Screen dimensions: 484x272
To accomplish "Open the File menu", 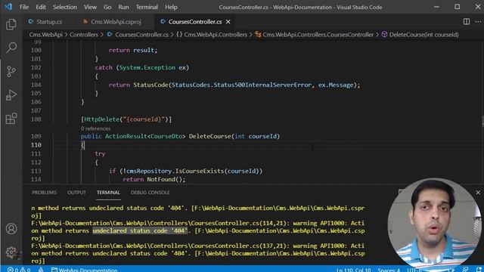I will tap(24, 7).
